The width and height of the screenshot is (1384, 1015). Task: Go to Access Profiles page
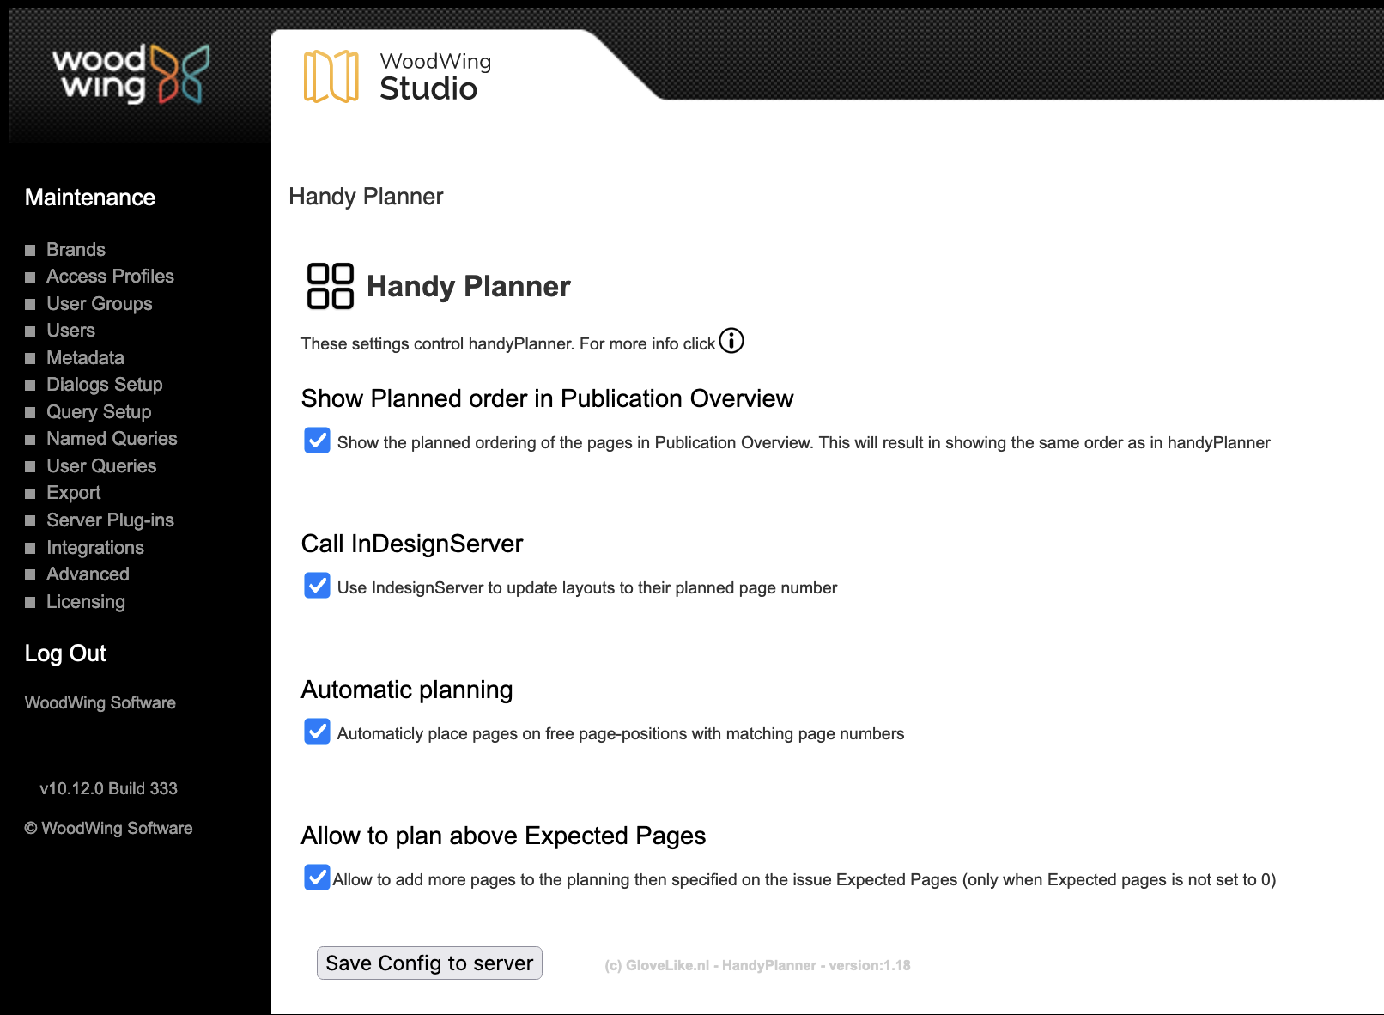click(110, 277)
